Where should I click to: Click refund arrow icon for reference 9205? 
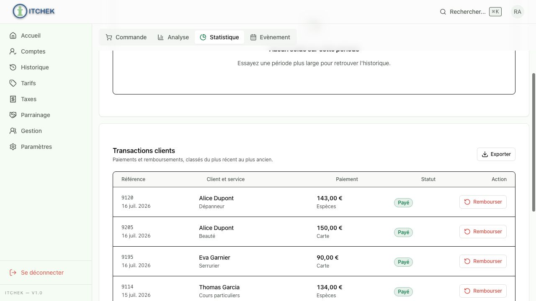point(467,232)
